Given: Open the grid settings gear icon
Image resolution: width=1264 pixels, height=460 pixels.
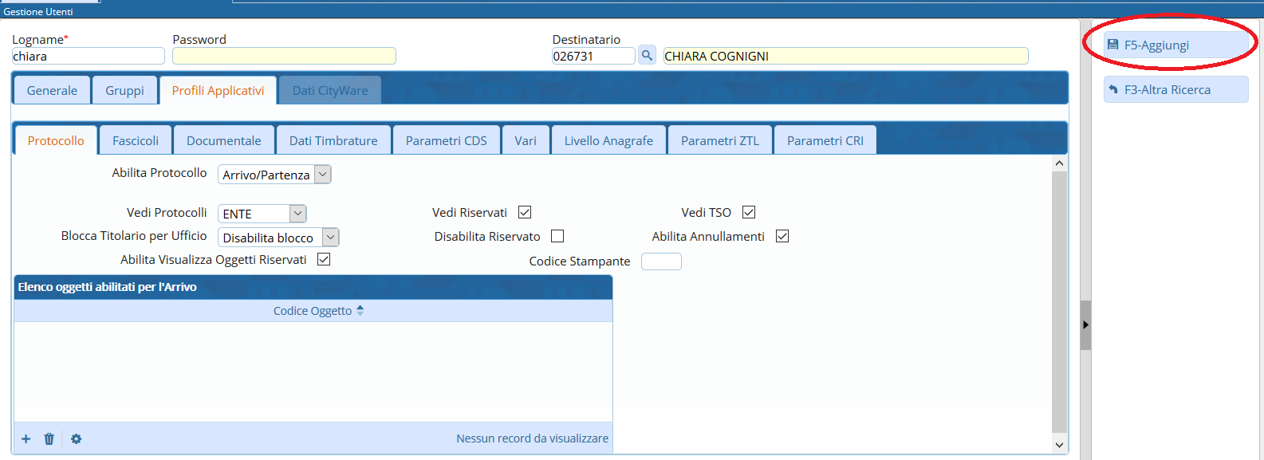Looking at the screenshot, I should [76, 438].
